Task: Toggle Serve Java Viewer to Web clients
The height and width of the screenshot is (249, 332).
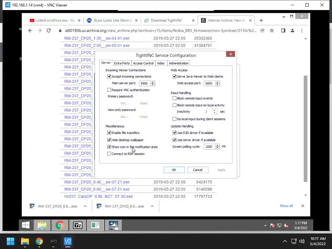Action: click(174, 77)
